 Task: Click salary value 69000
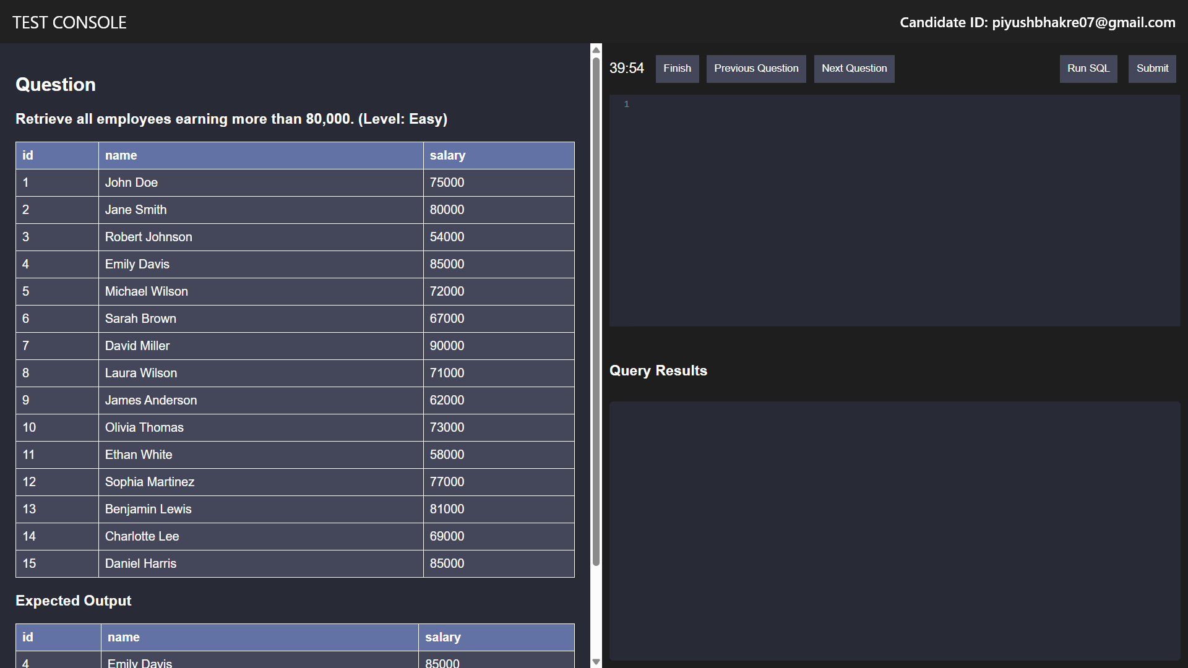(x=499, y=537)
